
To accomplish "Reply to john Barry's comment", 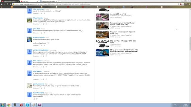I will (x=36, y=33).
